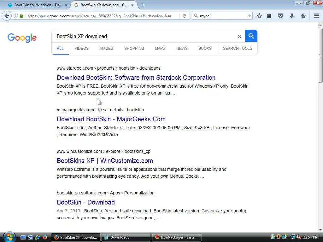Image resolution: width=323 pixels, height=242 pixels.
Task: Click the network tray icon
Action: coord(293,237)
